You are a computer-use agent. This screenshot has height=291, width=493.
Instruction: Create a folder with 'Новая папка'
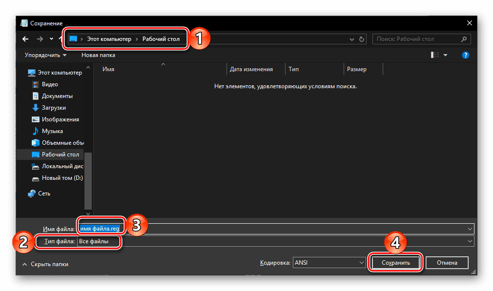tap(98, 55)
